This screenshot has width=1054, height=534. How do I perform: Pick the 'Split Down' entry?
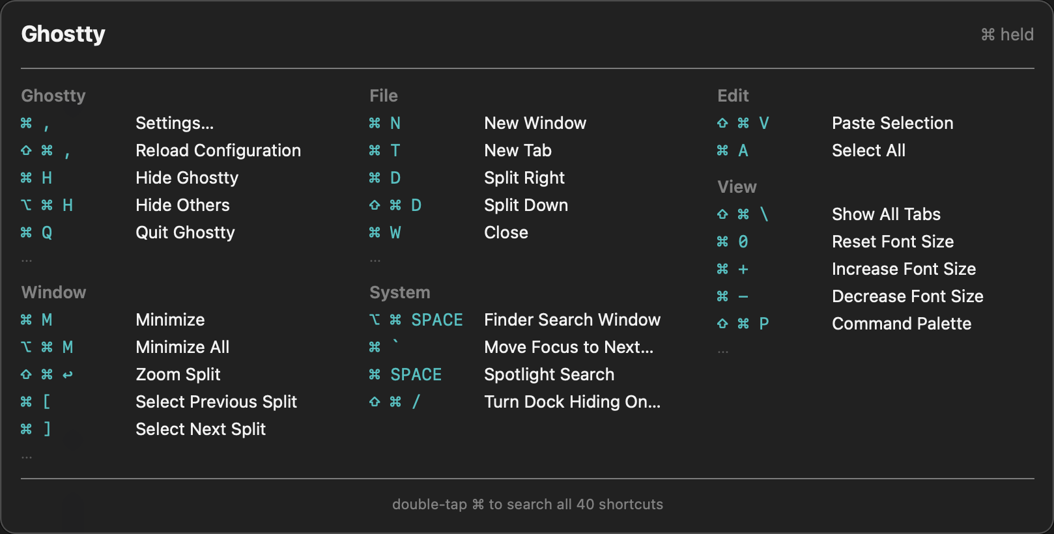tap(526, 205)
